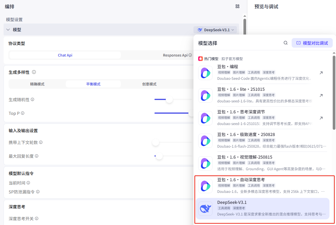Click the 热门模型 flame icon
The image size is (336, 225).
[x=200, y=59]
